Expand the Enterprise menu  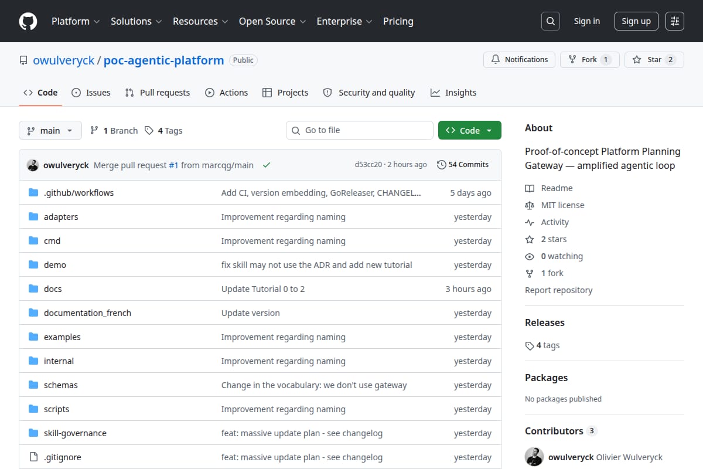click(344, 21)
